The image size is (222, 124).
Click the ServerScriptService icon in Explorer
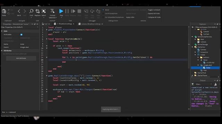(196, 37)
